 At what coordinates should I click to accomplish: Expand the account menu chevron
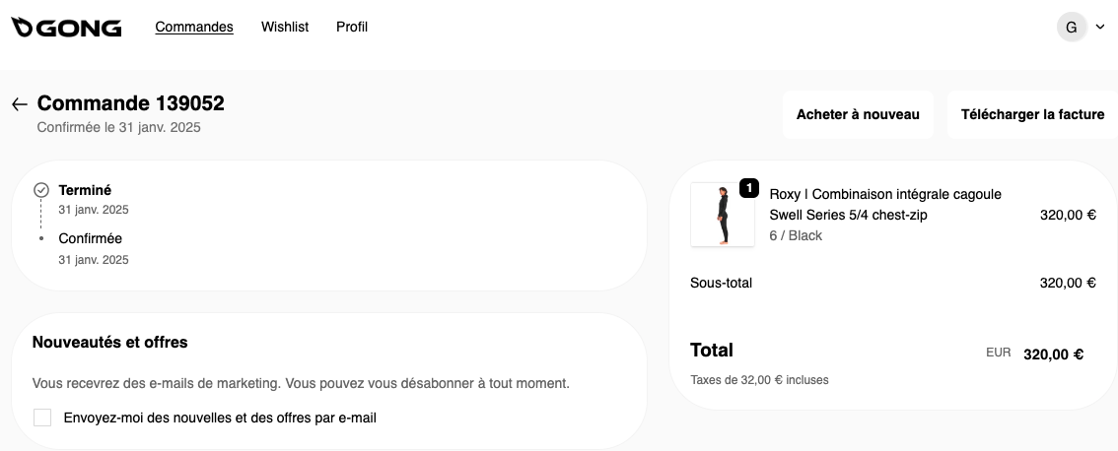[x=1100, y=28]
